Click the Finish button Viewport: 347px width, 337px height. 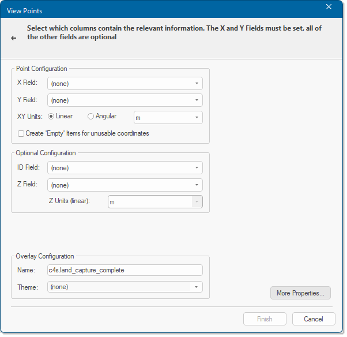(265, 319)
